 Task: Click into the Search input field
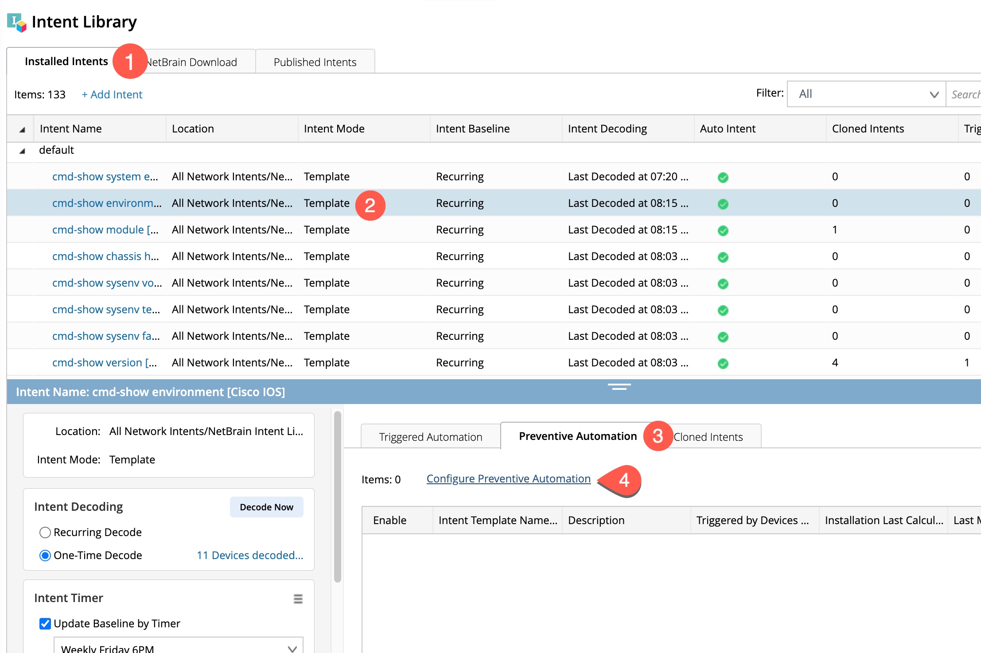click(964, 94)
